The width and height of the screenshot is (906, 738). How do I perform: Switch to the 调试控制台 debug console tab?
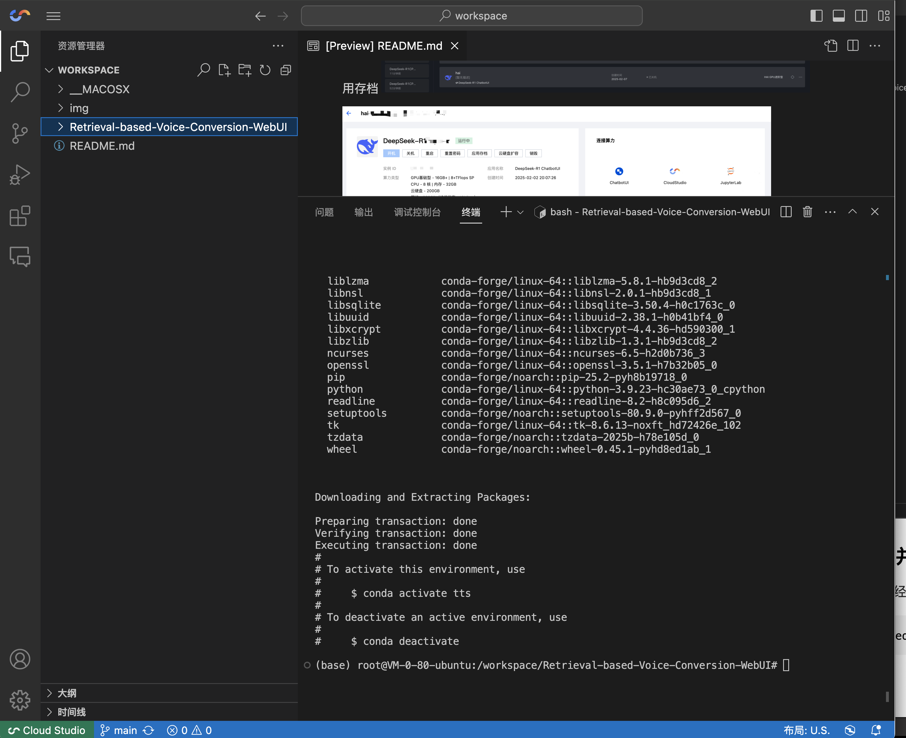[x=417, y=212]
